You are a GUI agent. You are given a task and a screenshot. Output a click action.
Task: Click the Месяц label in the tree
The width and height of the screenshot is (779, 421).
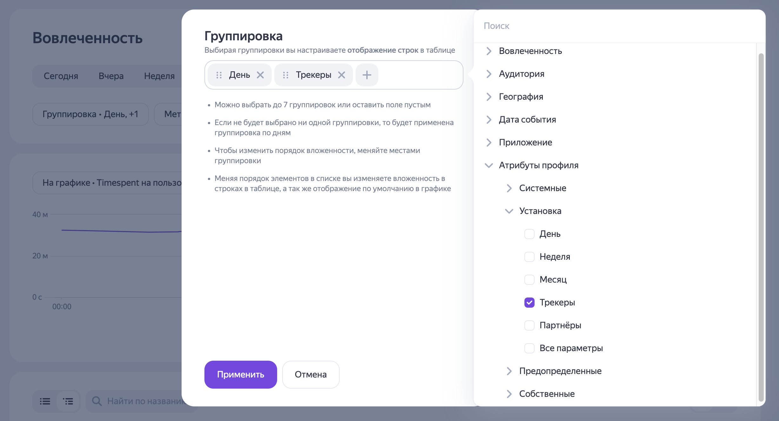pos(553,280)
